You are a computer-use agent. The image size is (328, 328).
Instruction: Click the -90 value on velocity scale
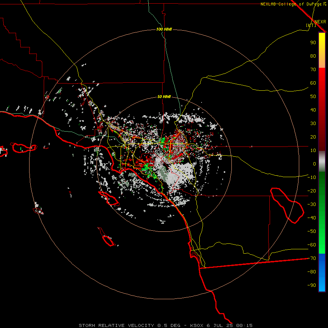point(312,285)
